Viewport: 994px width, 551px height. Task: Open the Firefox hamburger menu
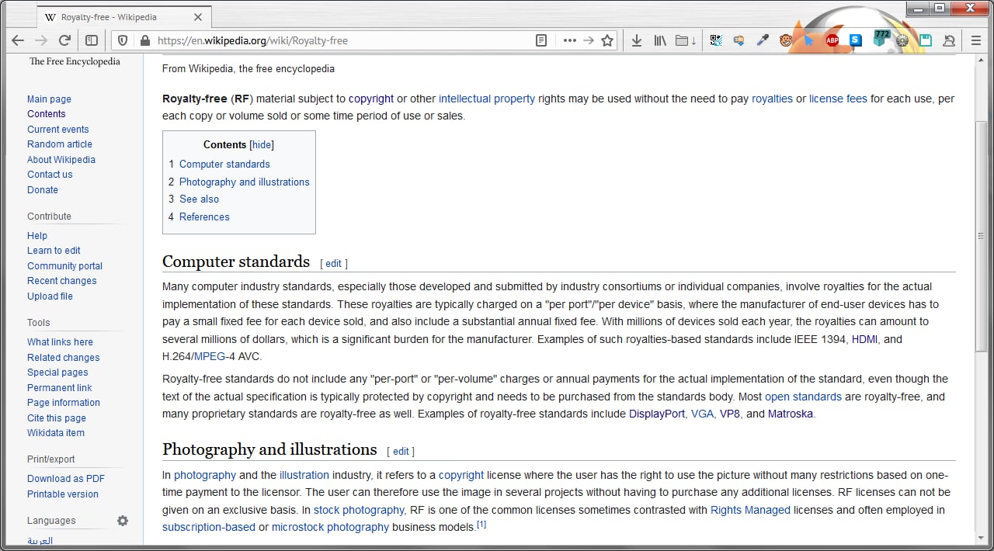pos(976,40)
